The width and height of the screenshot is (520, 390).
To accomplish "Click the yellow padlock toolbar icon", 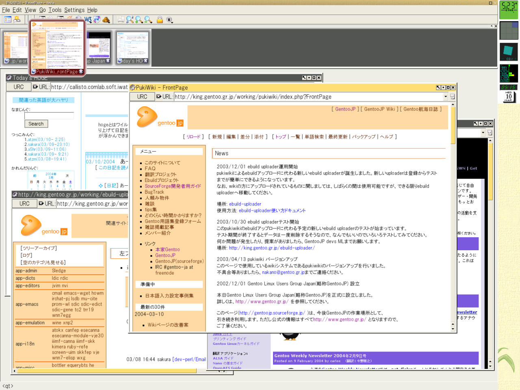I will coord(160,19).
